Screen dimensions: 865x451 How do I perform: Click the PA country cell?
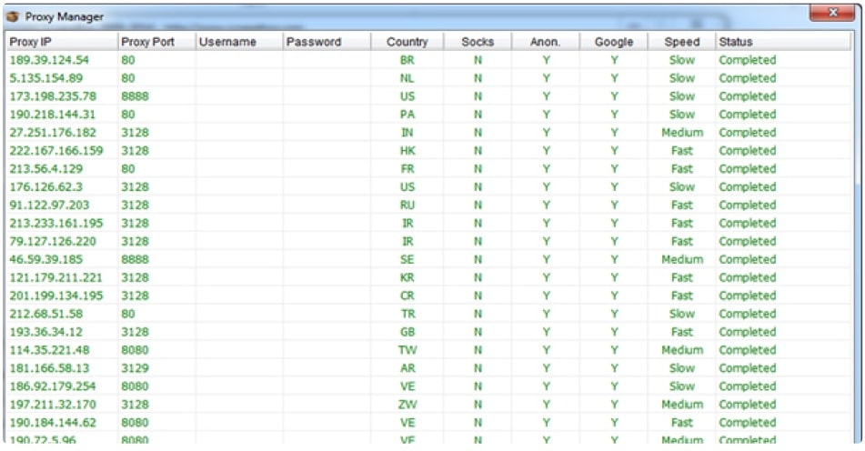(x=407, y=115)
